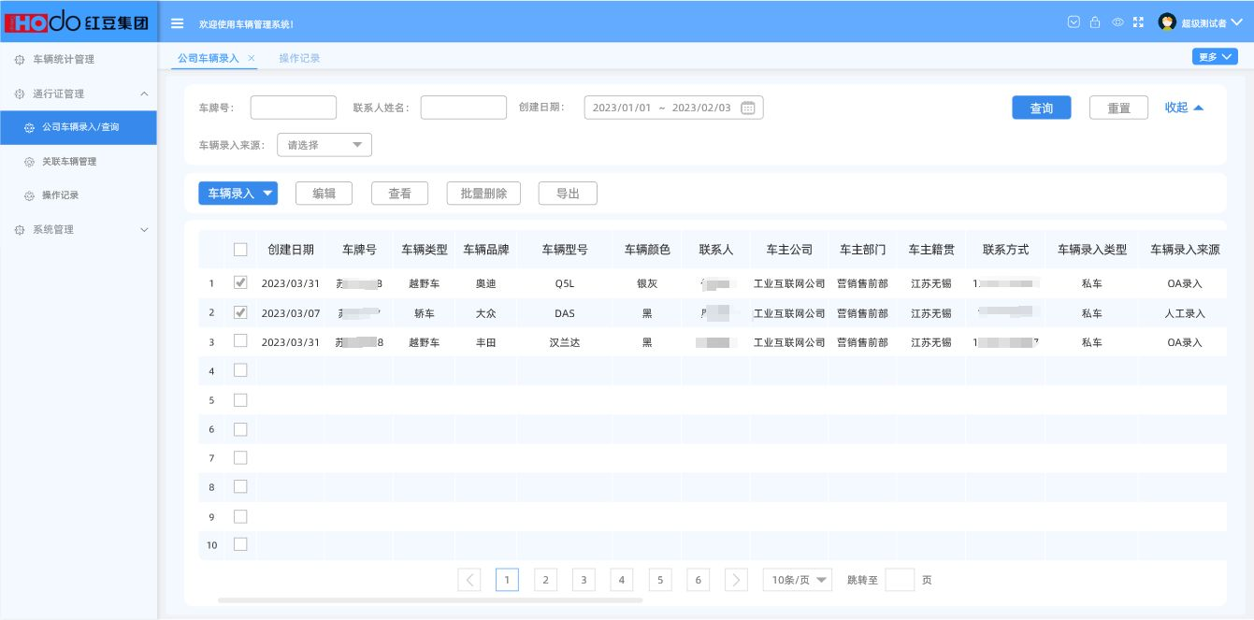Open the 10条/页 page size dropdown
Image resolution: width=1254 pixels, height=620 pixels.
[x=797, y=580]
